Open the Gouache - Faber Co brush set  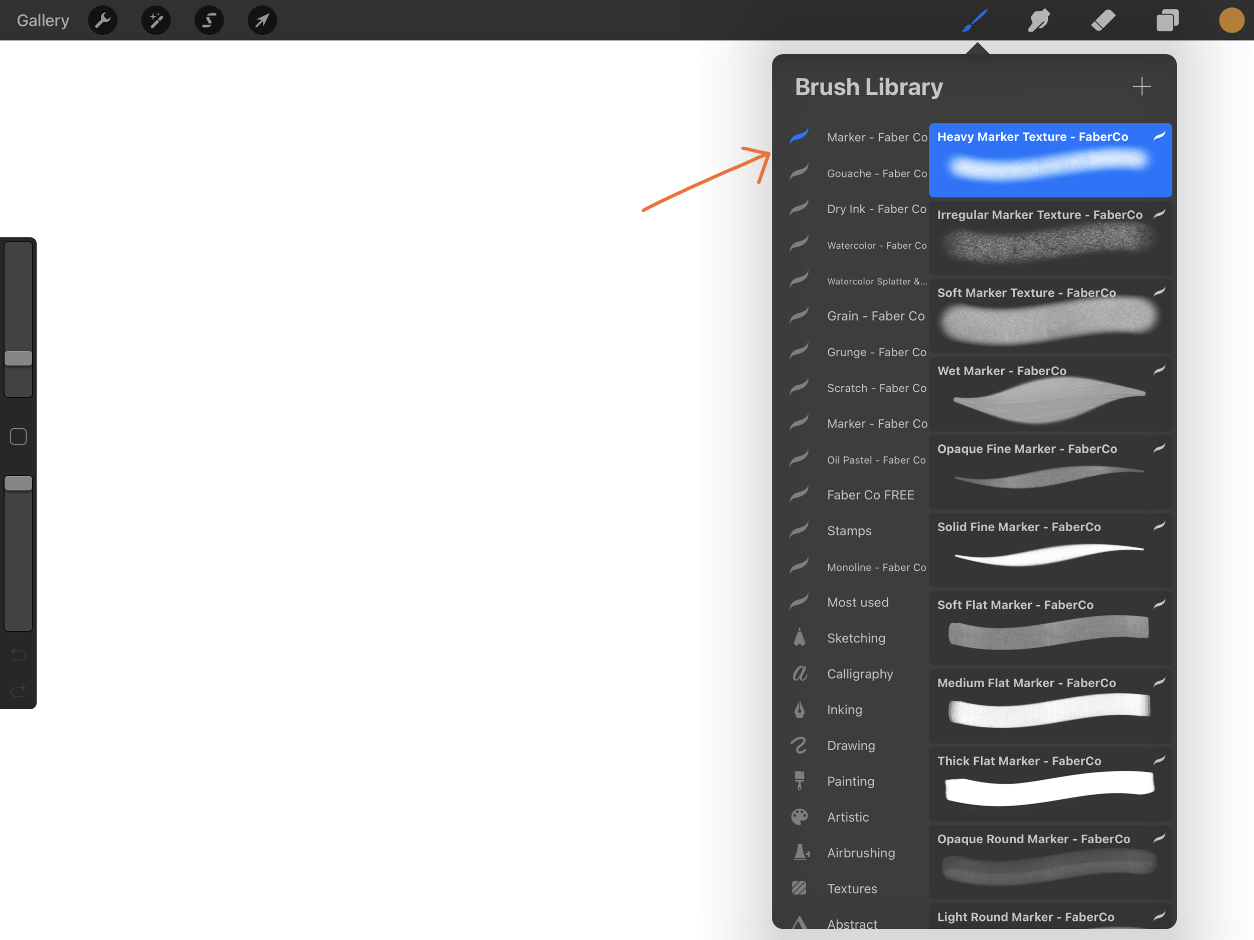click(858, 174)
